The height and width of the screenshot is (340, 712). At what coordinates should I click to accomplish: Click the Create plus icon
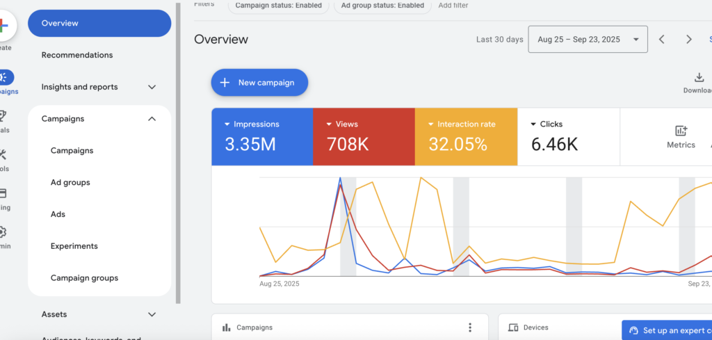[x=3, y=26]
